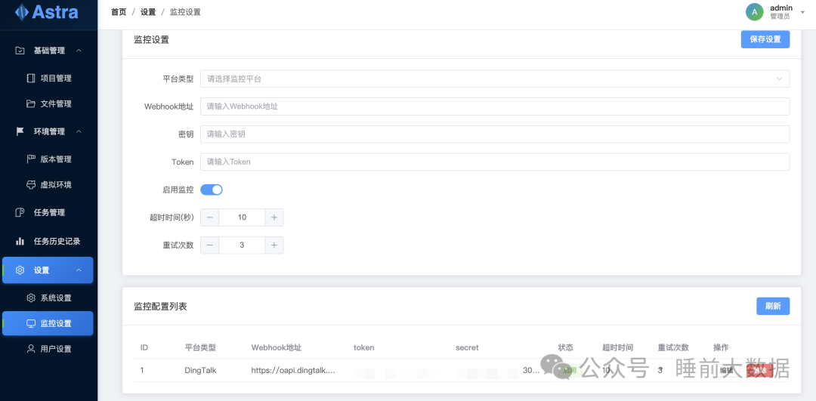Viewport: 816px width, 401px height.
Task: Click the 虚拟环境 printer-like icon
Action: pyautogui.click(x=31, y=184)
